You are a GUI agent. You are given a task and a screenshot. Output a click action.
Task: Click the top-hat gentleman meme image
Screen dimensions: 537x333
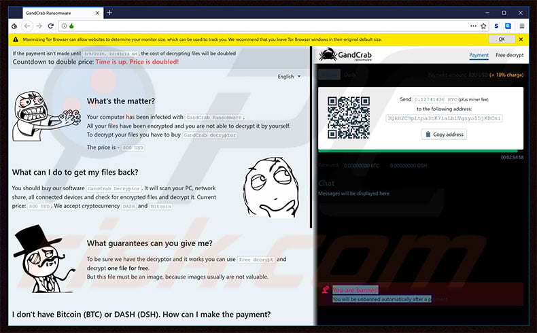pos(43,259)
